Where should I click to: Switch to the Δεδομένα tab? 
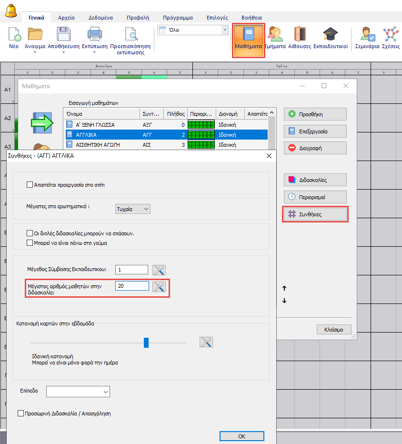(100, 18)
